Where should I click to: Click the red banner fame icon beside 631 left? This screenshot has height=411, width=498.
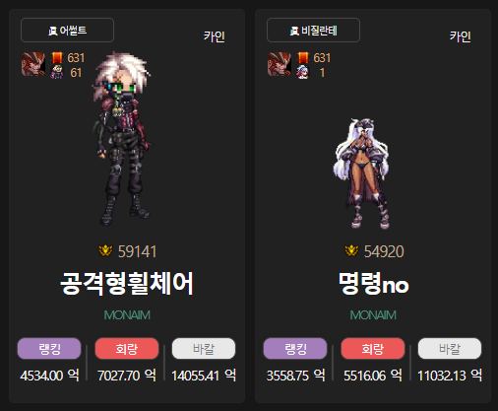tap(57, 58)
